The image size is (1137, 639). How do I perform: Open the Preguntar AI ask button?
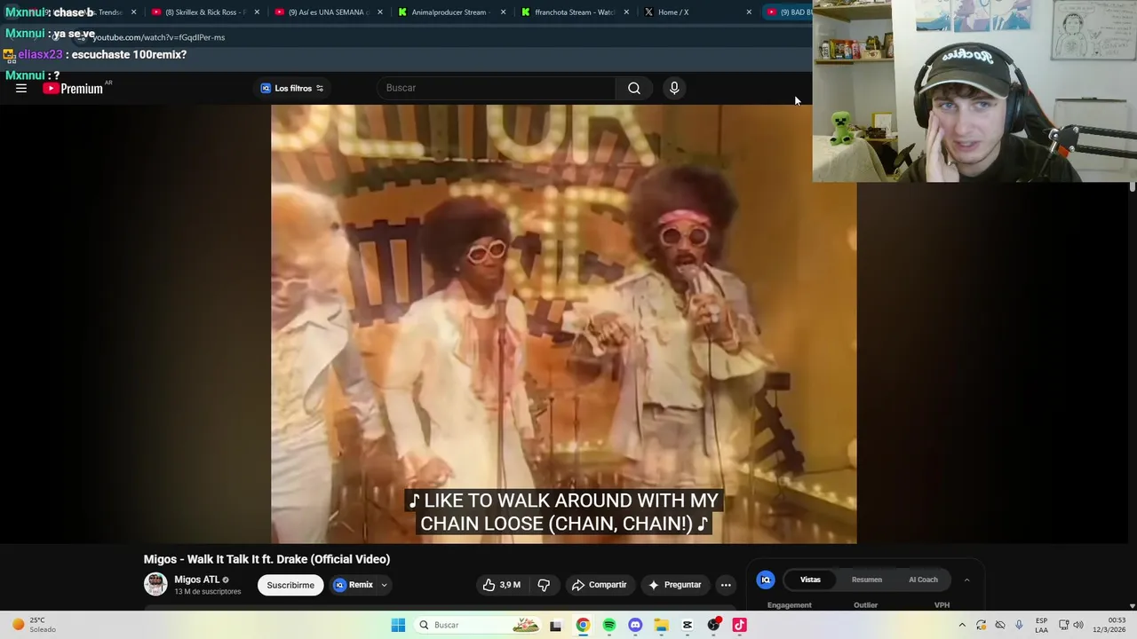[x=675, y=585]
